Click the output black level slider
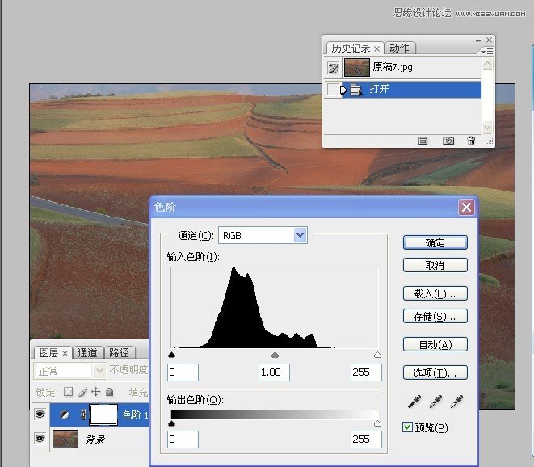Image resolution: width=534 pixels, height=467 pixels. point(171,423)
